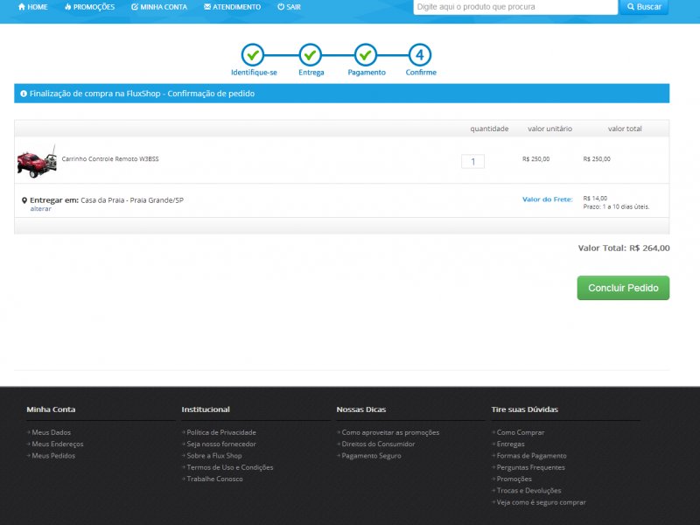This screenshot has height=525, width=700.
Task: Click the location pin icon beside Entregar em
Action: tap(24, 200)
